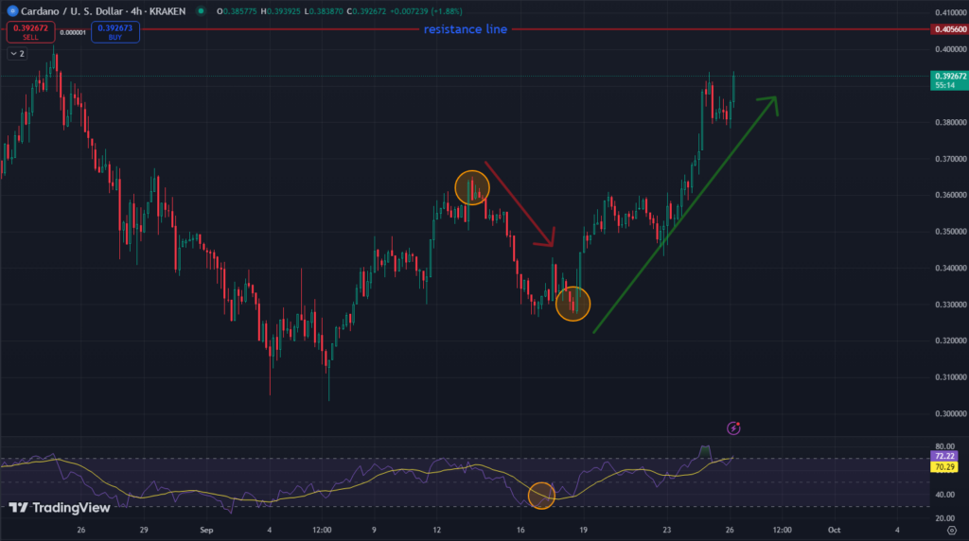Click the blue BUY 0.392673 button
The height and width of the screenshot is (541, 969).
point(115,32)
